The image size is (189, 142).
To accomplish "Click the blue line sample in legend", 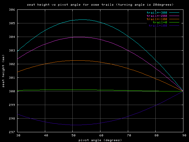I will click(174, 26).
